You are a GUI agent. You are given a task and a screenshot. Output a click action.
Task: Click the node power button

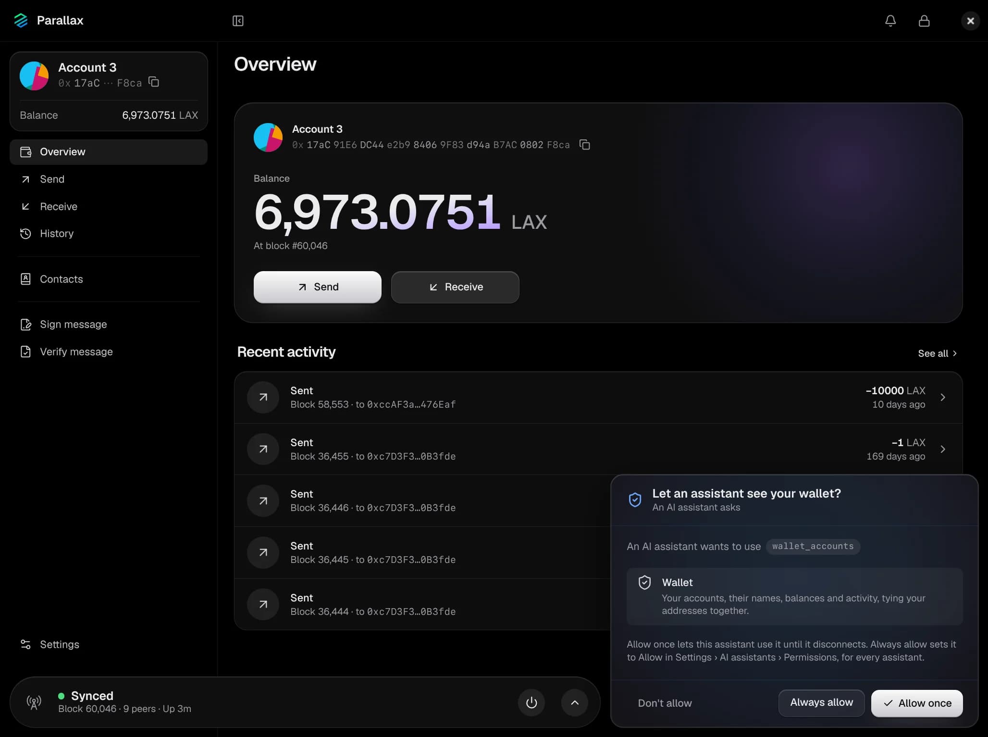531,703
